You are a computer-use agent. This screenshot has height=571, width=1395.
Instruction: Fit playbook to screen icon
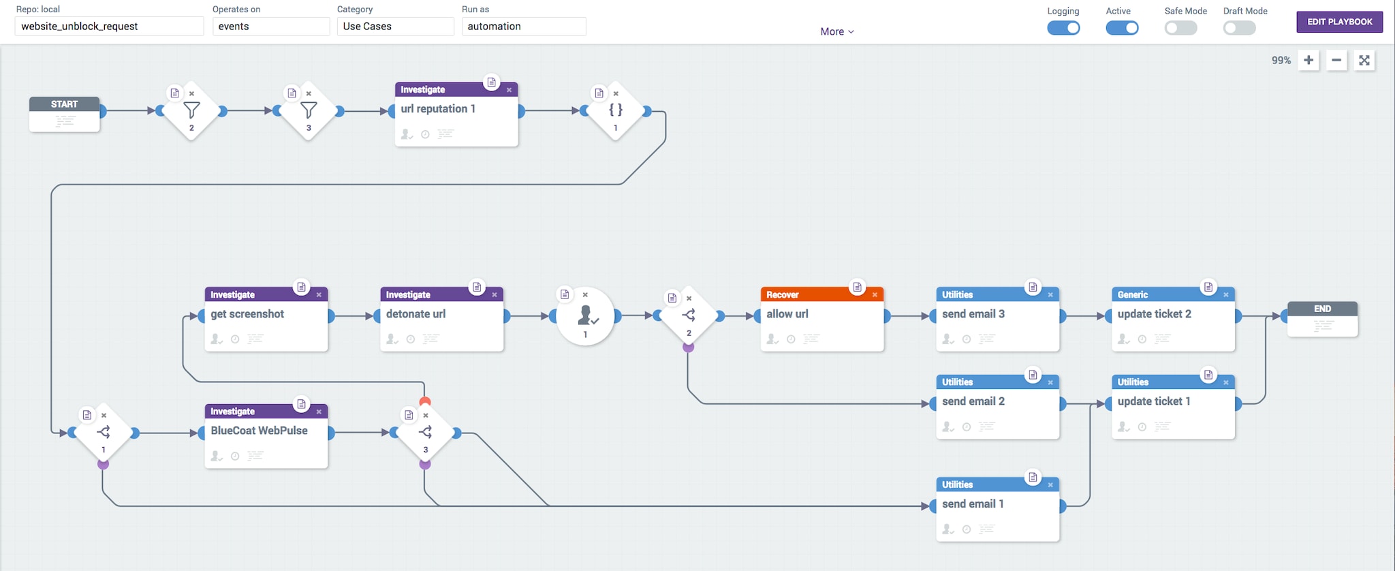pyautogui.click(x=1364, y=60)
